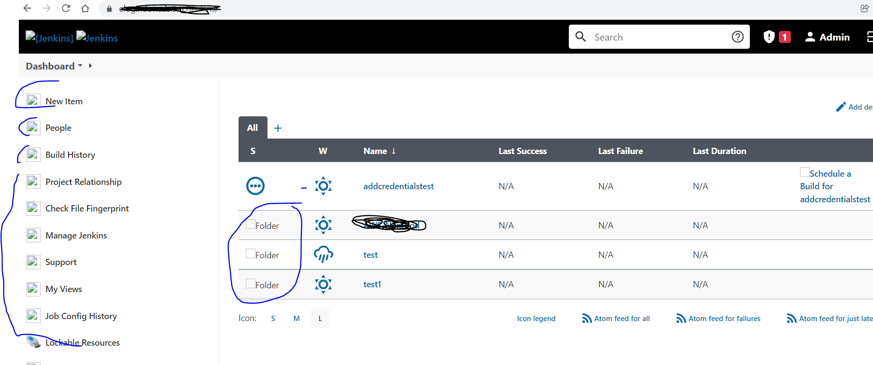
Task: Sort by S status column header
Action: (253, 151)
